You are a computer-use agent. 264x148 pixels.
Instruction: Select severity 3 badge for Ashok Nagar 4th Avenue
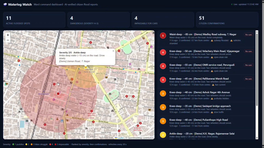coord(163,93)
